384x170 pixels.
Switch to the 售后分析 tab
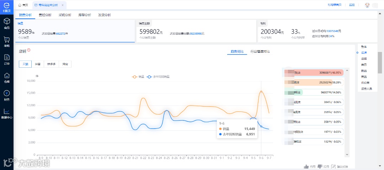45,15
